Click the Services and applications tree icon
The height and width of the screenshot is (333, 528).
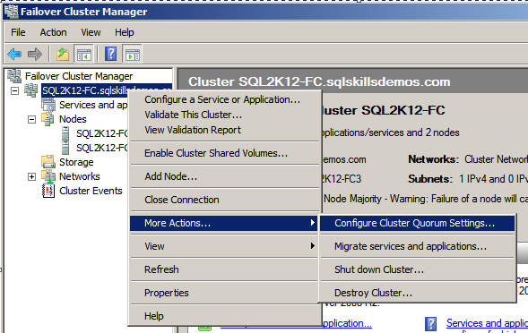click(x=48, y=105)
